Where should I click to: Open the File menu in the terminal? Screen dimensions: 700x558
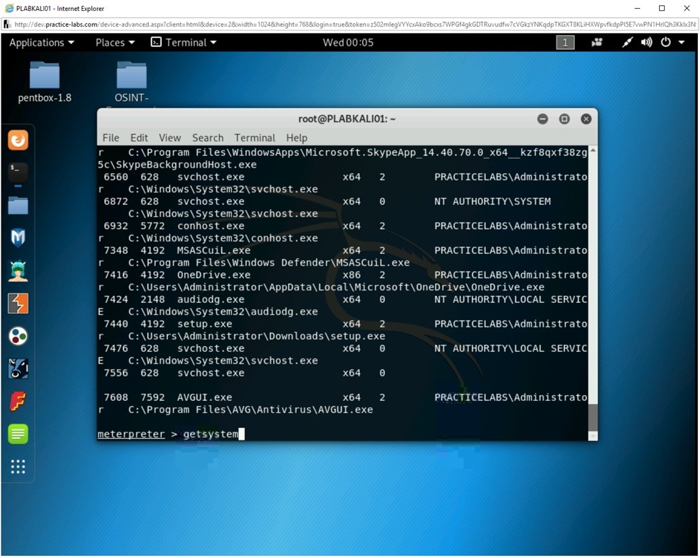tap(110, 137)
